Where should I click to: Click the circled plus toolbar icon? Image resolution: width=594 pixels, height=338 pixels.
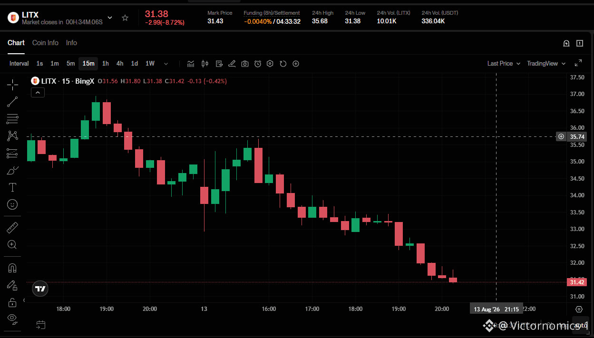pos(296,64)
